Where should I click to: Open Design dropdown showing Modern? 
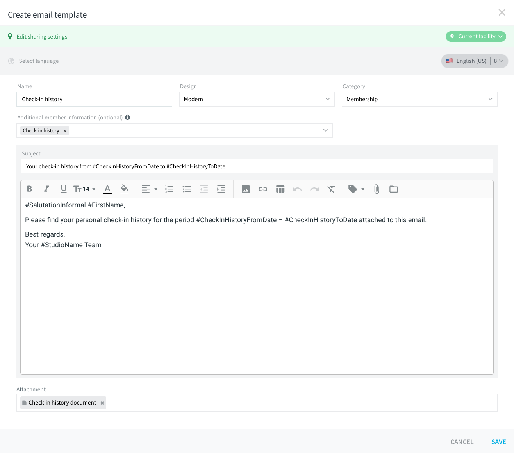tap(257, 99)
